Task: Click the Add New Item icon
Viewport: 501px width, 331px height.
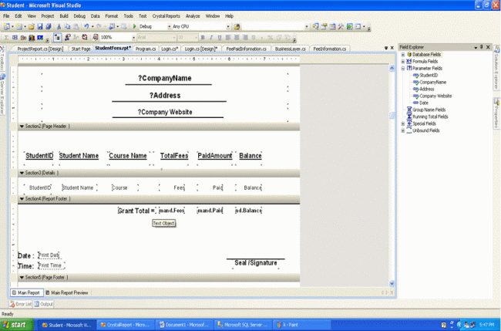Action: coord(18,26)
